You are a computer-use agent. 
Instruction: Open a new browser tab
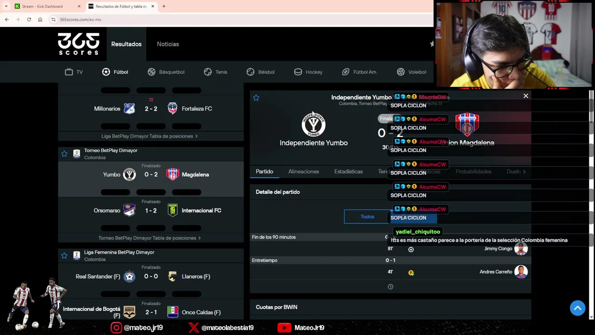tap(164, 6)
